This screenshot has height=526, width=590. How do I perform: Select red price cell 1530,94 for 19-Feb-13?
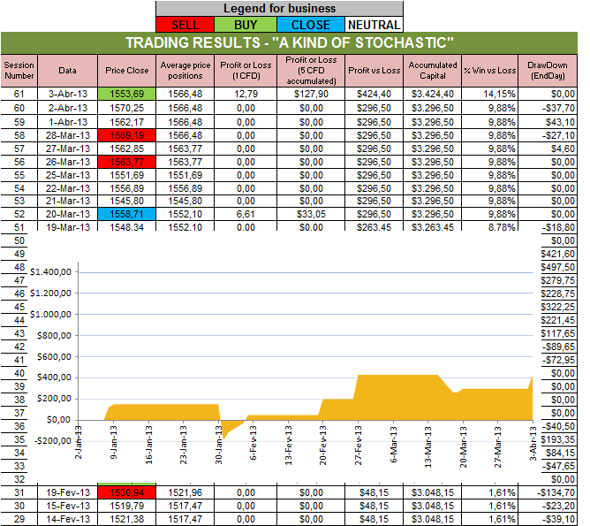tap(127, 492)
